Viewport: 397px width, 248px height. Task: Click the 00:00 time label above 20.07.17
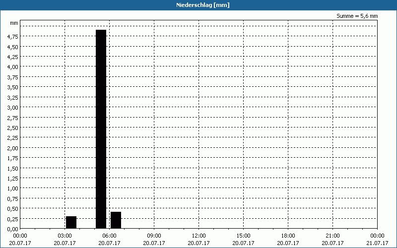click(20, 236)
